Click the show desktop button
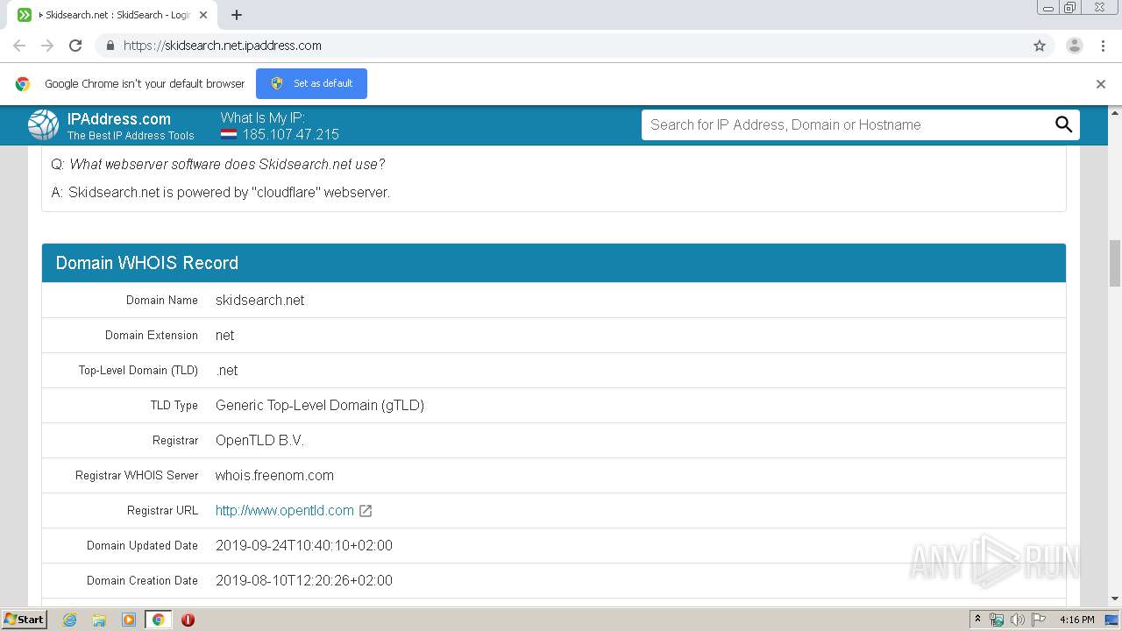 click(x=1112, y=620)
